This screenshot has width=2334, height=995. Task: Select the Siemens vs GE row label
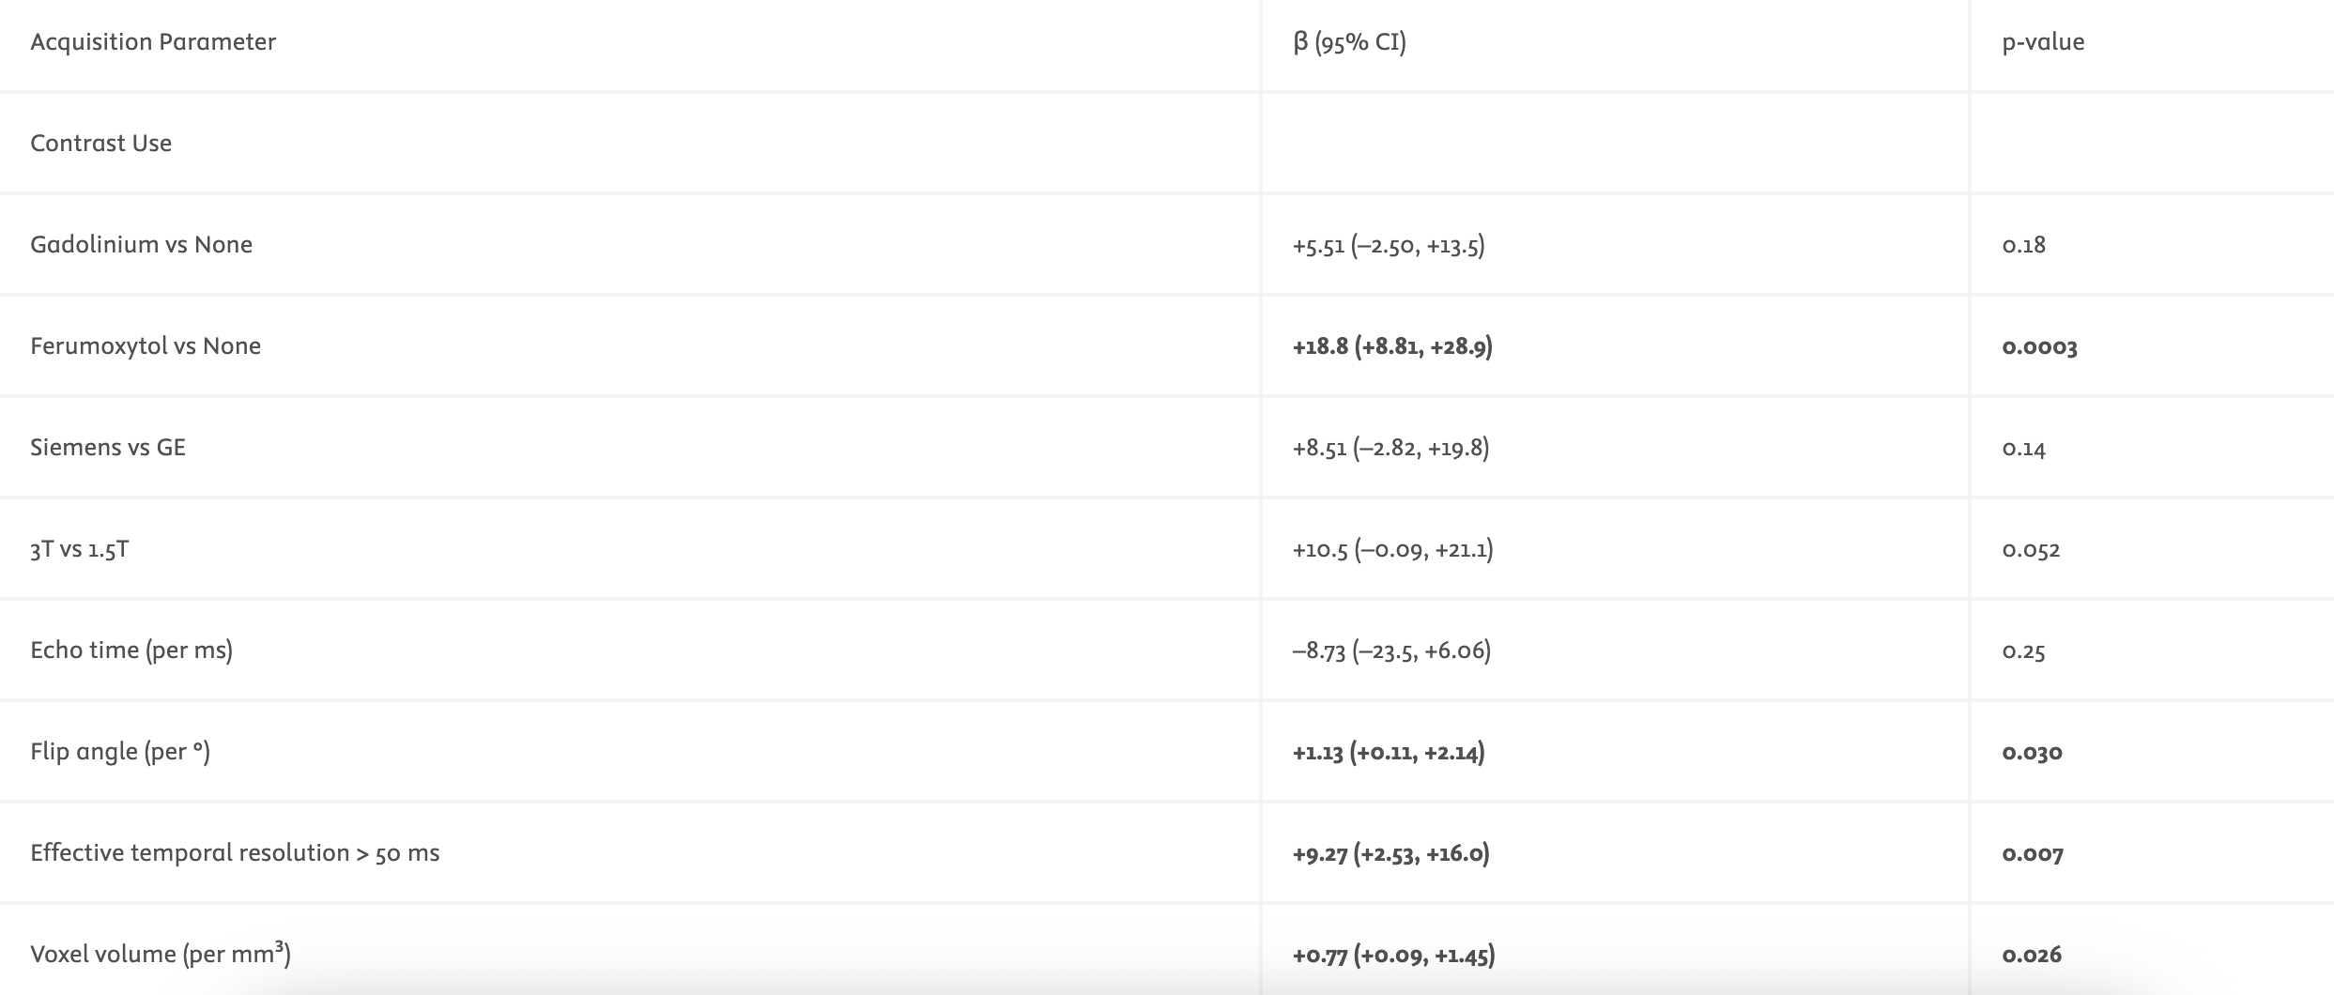(108, 448)
